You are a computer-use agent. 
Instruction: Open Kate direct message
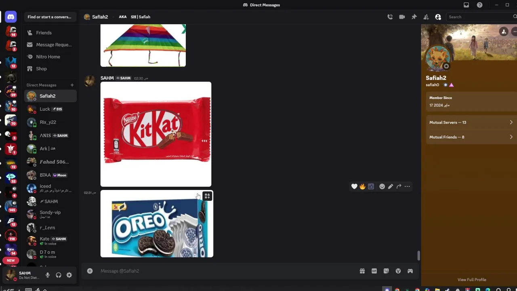click(x=50, y=241)
